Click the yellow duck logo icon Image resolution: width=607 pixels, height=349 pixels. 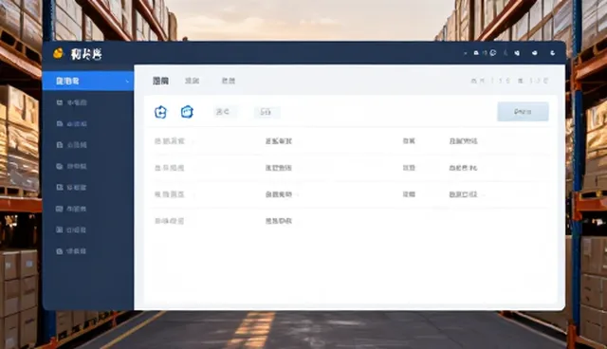[x=58, y=53]
